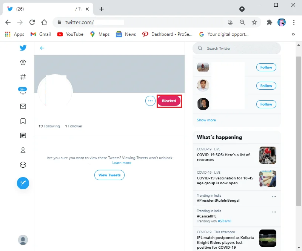Image resolution: width=302 pixels, height=251 pixels.
Task: Open options for #PresidentRuleInBengal trend
Action: point(274,197)
